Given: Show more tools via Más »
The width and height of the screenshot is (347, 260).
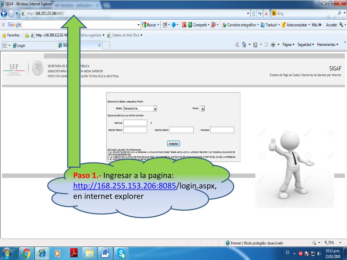Looking at the screenshot, I should coord(317,25).
